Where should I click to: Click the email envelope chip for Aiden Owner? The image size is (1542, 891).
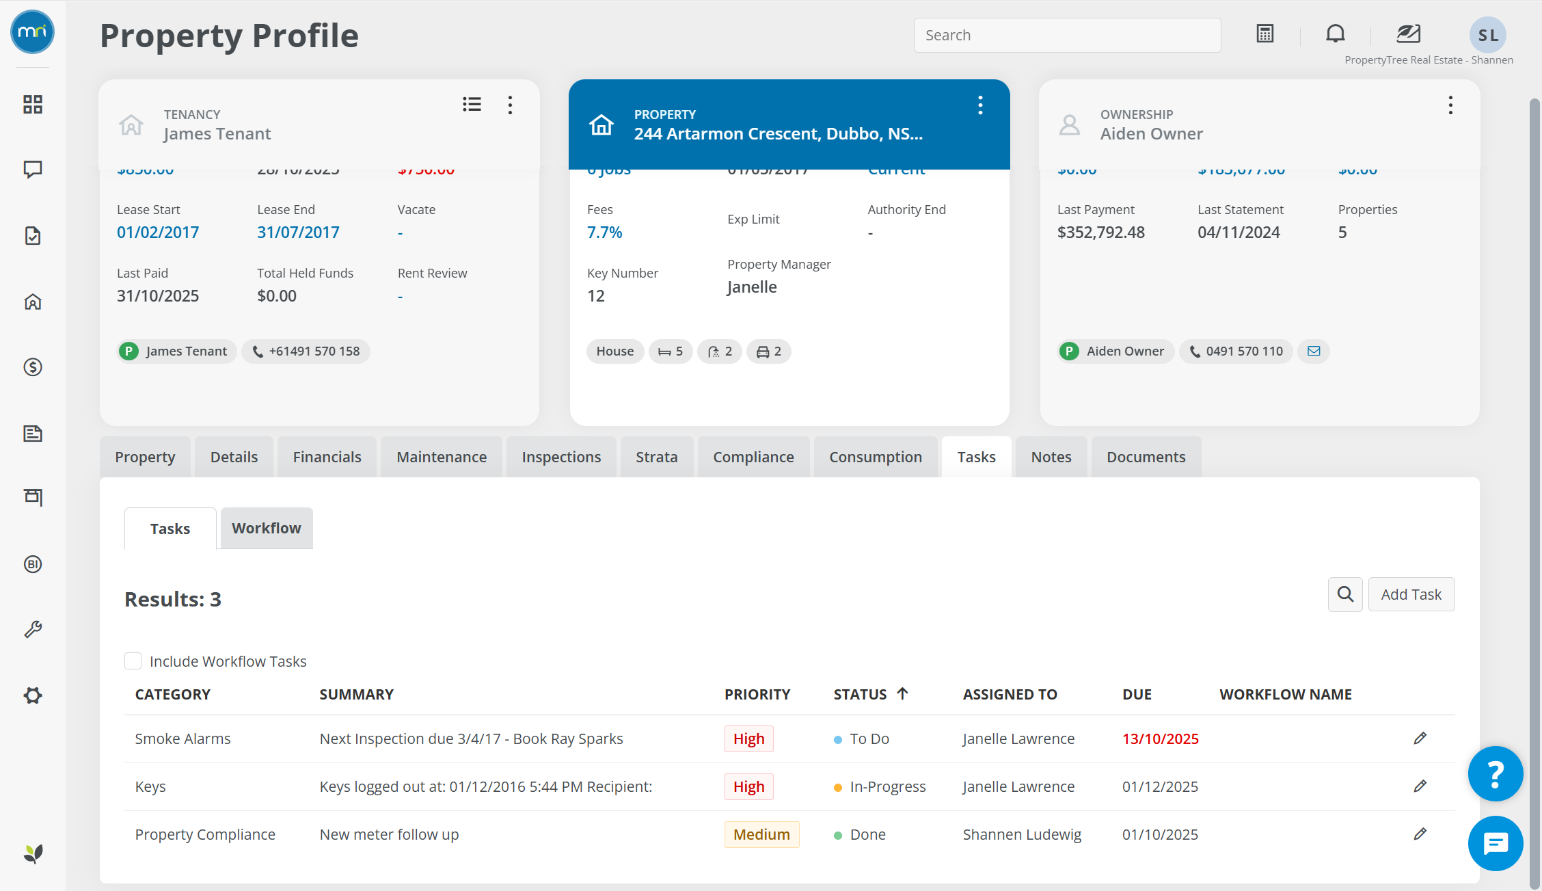[x=1314, y=351]
